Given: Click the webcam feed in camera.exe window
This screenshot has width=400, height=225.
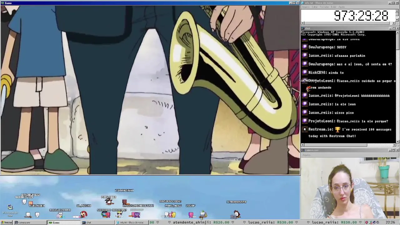Looking at the screenshot, I should [x=350, y=188].
